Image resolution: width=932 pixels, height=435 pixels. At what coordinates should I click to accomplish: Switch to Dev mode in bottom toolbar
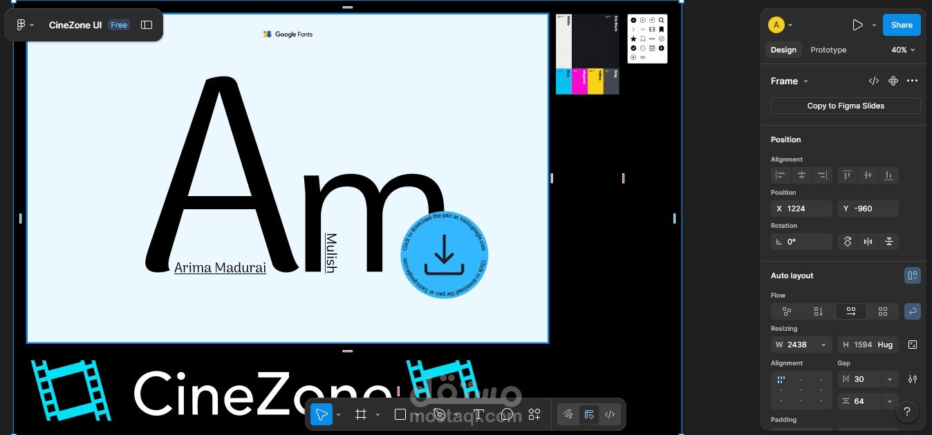coord(610,414)
